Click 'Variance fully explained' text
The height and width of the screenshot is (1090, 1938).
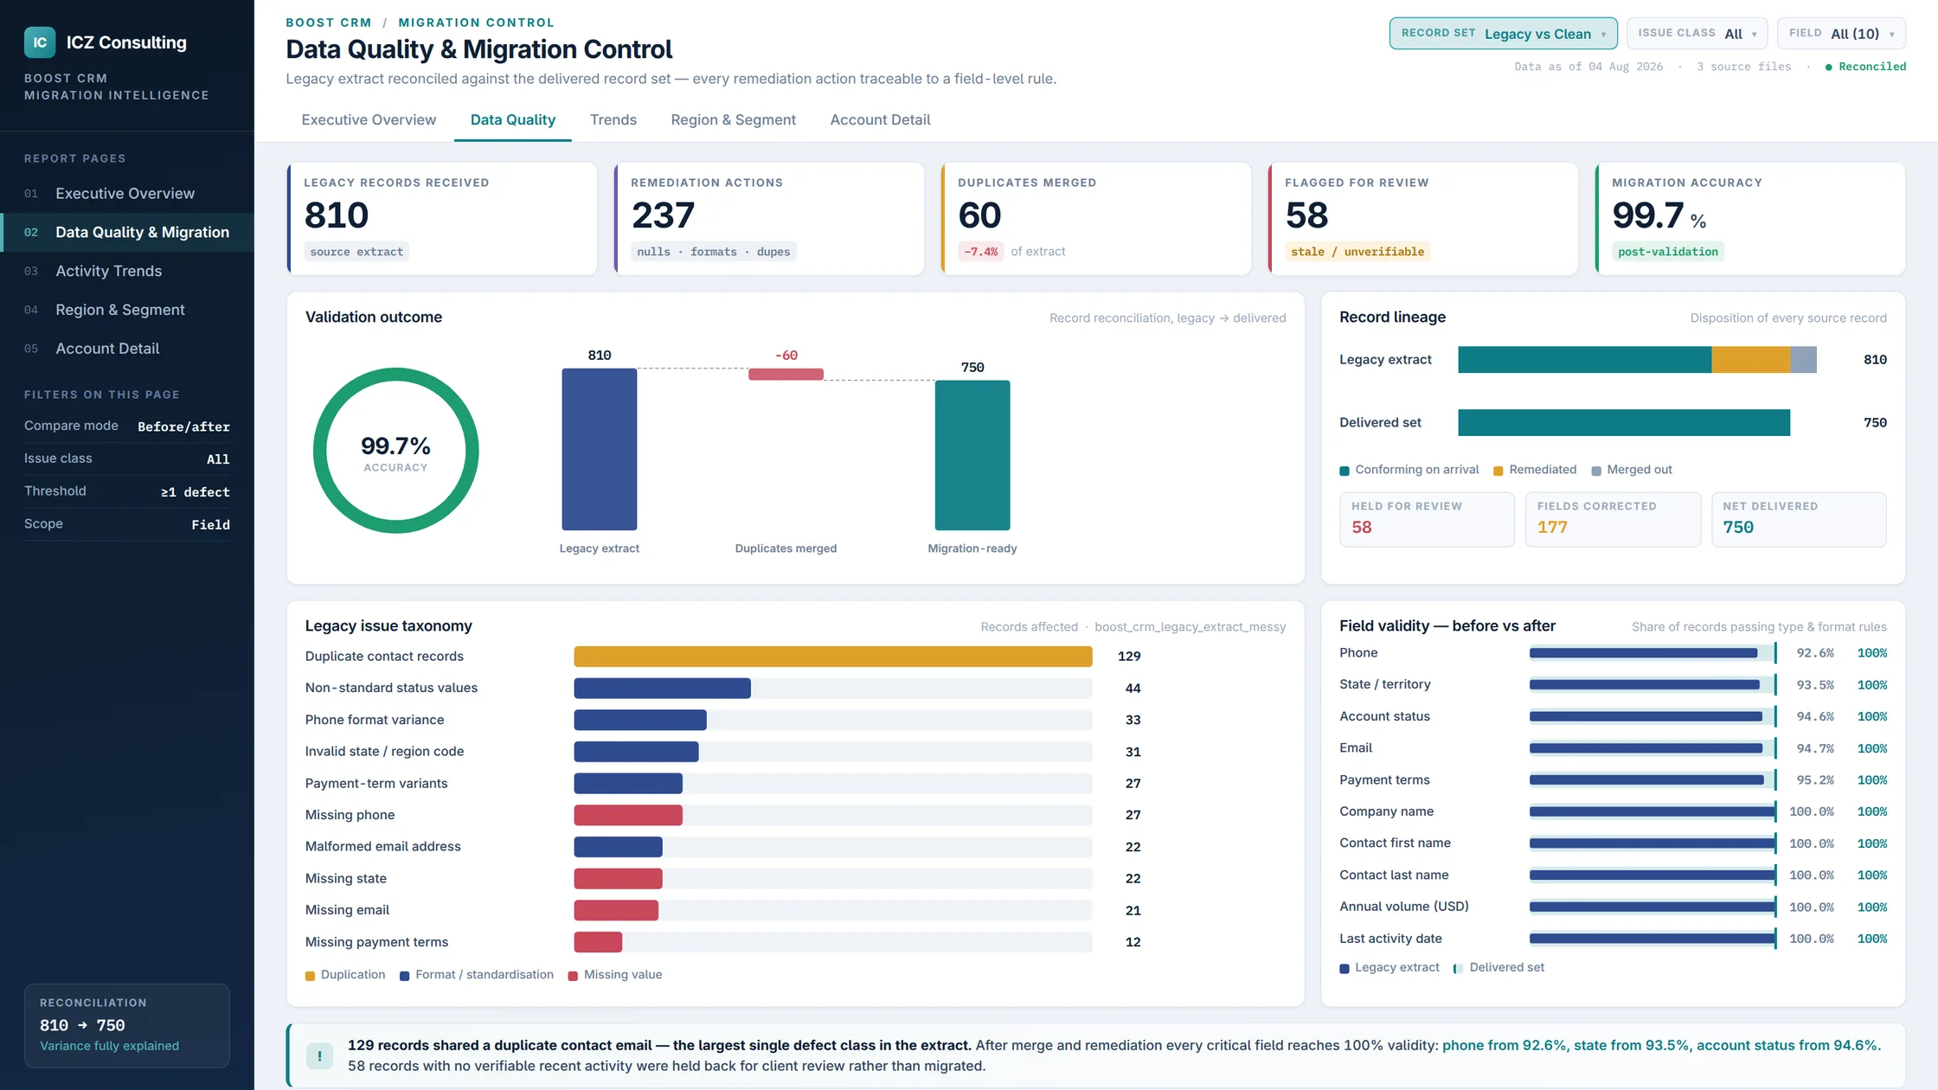click(109, 1046)
